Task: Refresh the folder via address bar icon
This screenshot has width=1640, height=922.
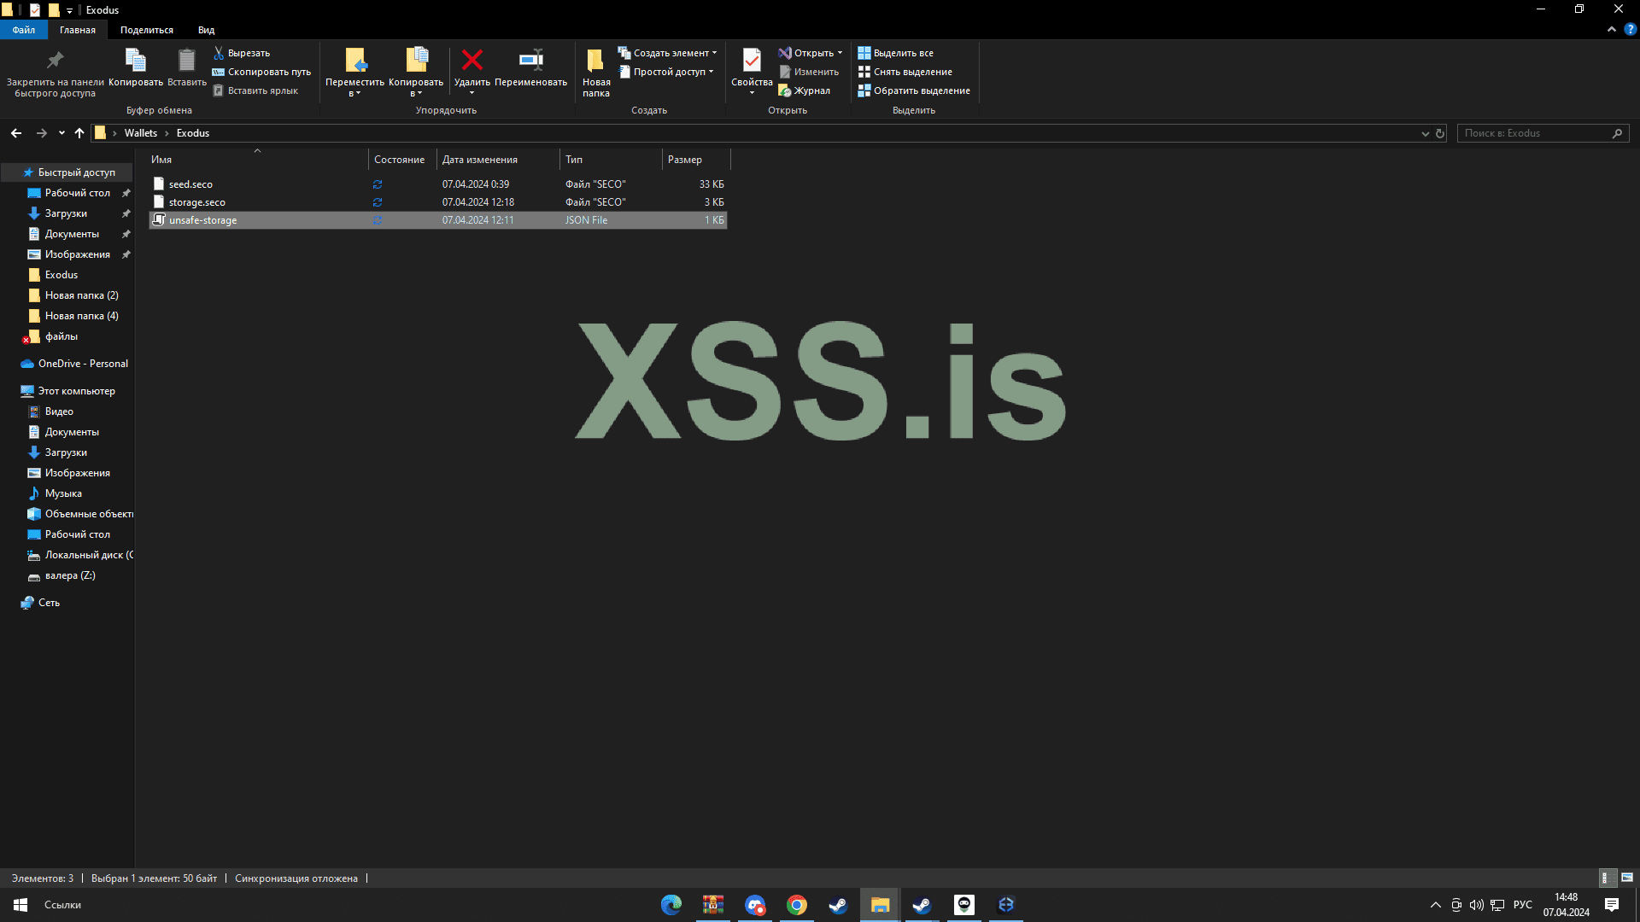Action: coord(1440,133)
